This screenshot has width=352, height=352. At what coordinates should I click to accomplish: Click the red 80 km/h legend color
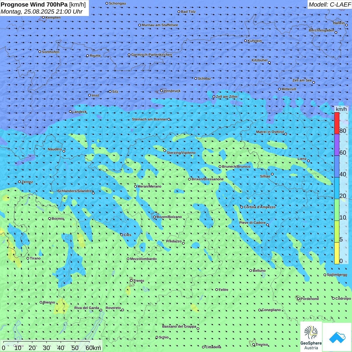[337, 123]
